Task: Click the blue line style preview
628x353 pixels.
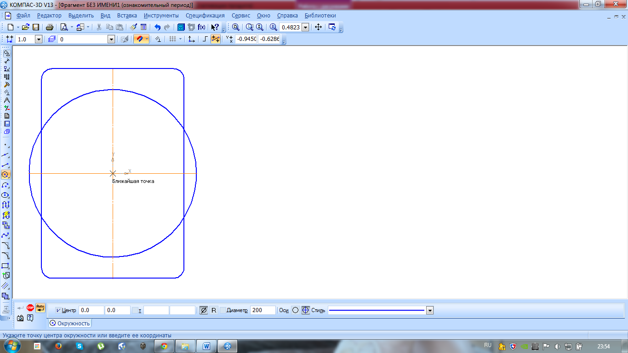Action: point(377,310)
